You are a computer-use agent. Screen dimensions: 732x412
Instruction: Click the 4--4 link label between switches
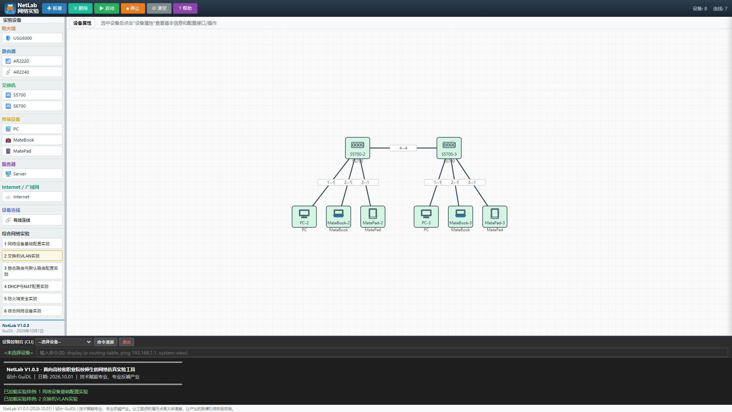(x=403, y=148)
